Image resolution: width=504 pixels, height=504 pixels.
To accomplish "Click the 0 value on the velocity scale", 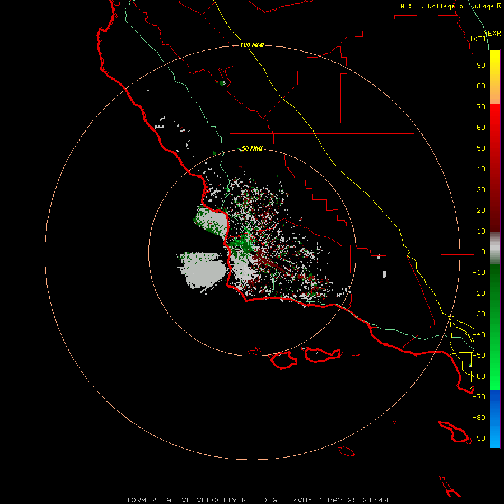I will coord(483,252).
